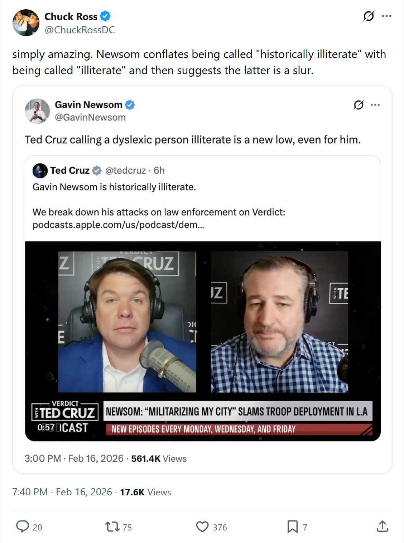The width and height of the screenshot is (404, 543).
Task: Click Chuck Ross's blue verified badge
Action: tap(105, 16)
